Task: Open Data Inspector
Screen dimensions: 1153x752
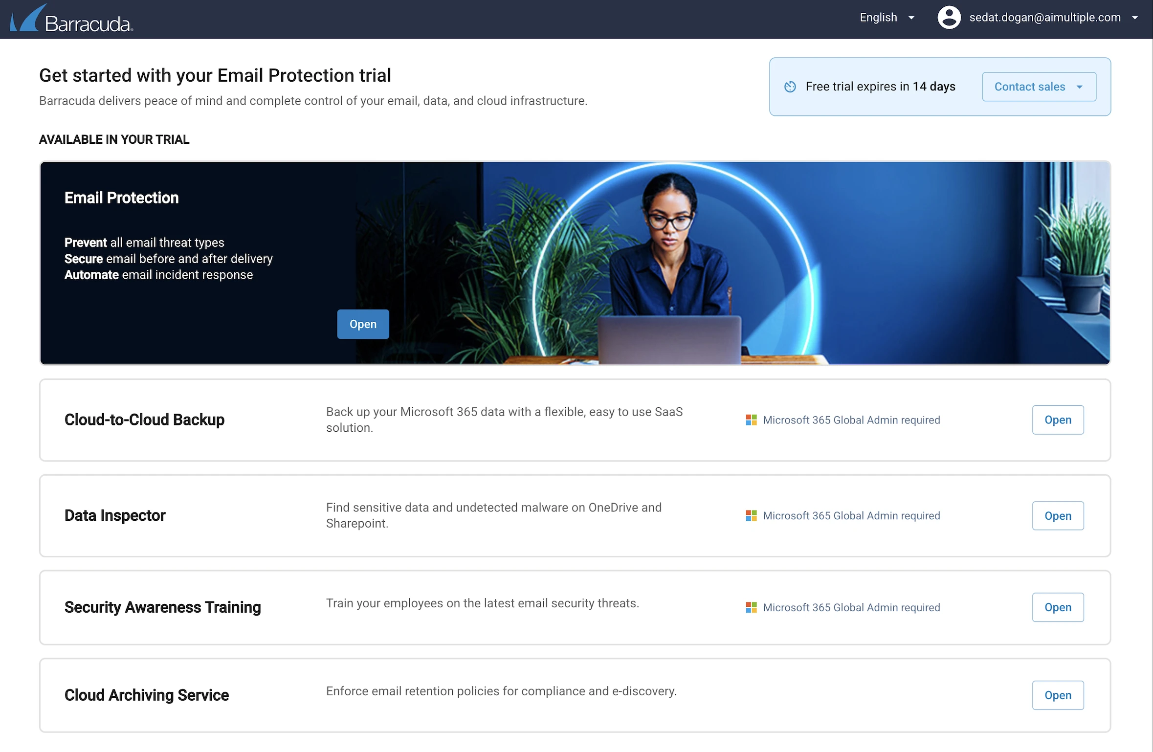Action: pyautogui.click(x=1058, y=516)
